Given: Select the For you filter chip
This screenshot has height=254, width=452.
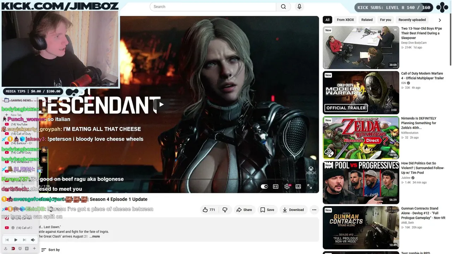Looking at the screenshot, I should [x=386, y=20].
